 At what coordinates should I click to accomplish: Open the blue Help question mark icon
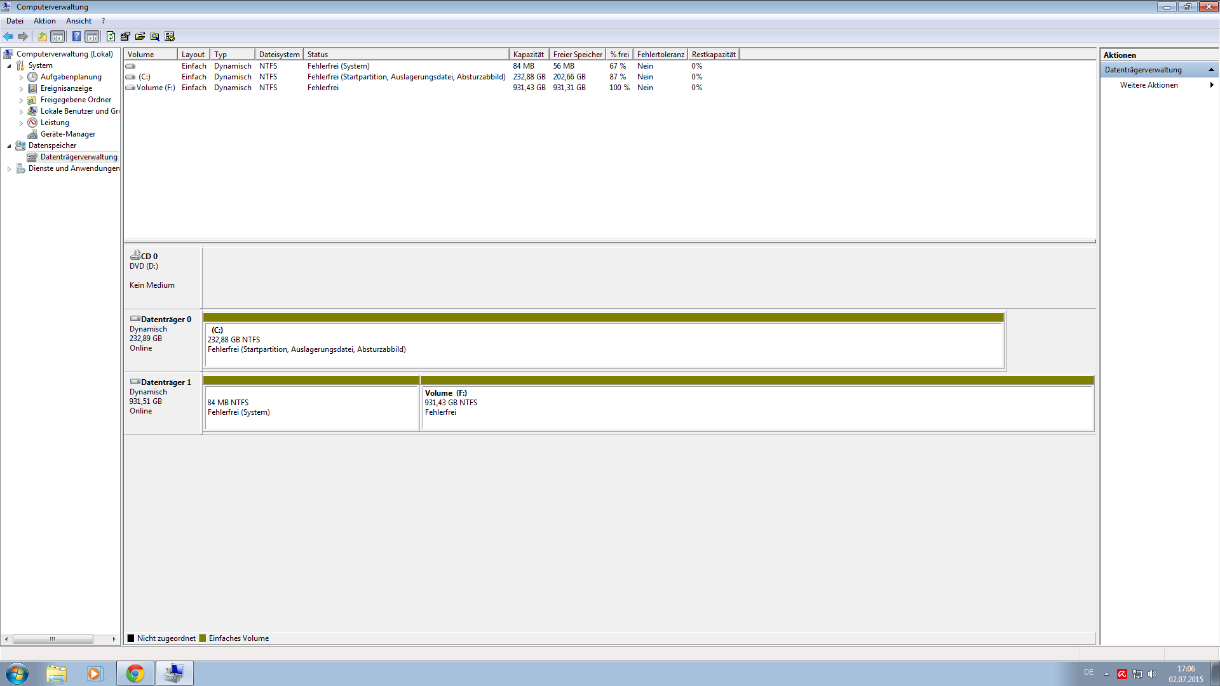tap(76, 36)
